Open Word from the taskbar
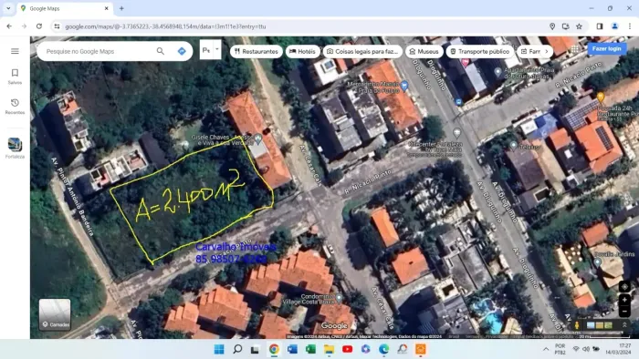Screen dimensions: 639x359 292,349
